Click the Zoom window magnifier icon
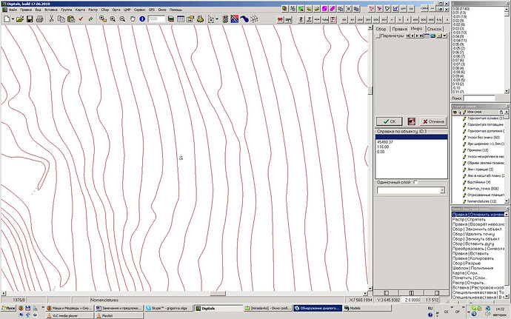The width and height of the screenshot is (511, 319). coord(103,19)
